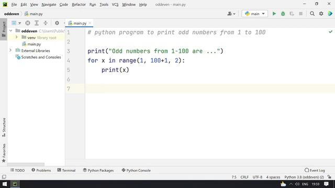Open the Refactor menu
Screen dimensions: 335x188
click(79, 5)
